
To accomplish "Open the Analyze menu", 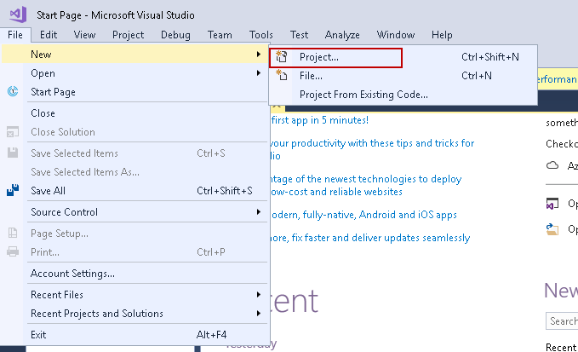I will [x=342, y=35].
